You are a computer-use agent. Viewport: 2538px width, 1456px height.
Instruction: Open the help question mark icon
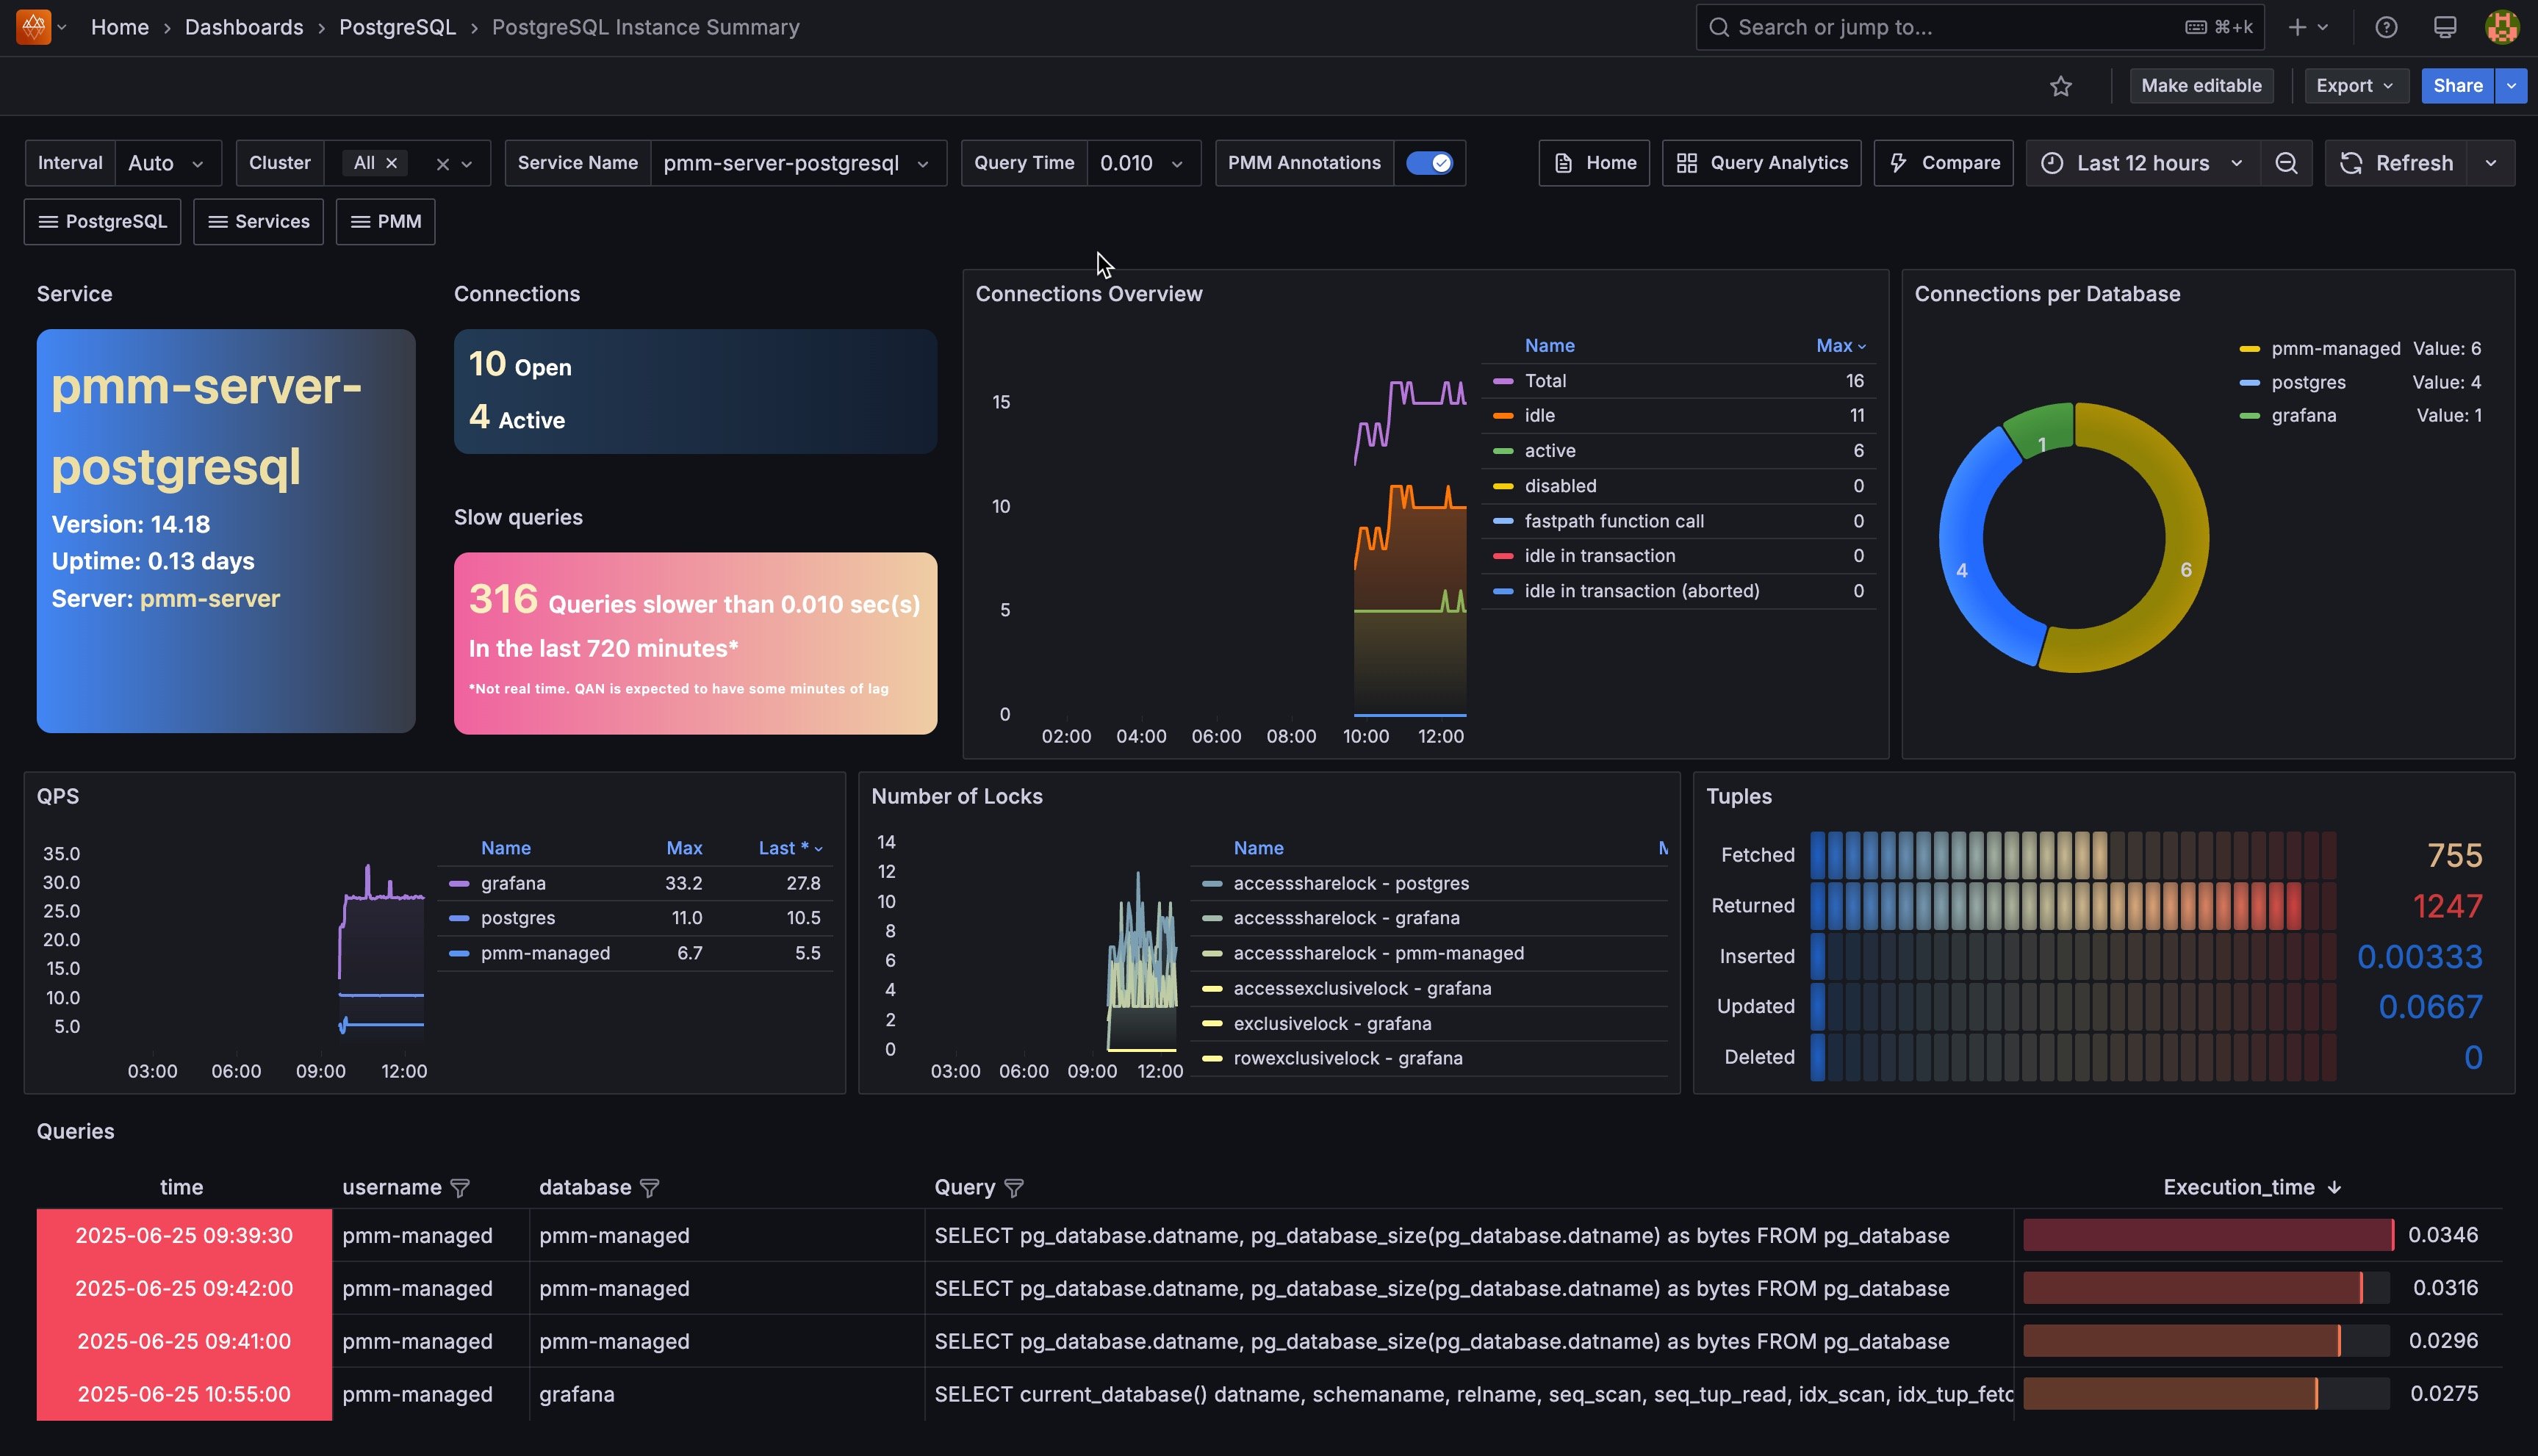(x=2386, y=27)
